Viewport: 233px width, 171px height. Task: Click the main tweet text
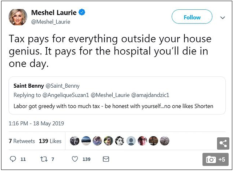(x=109, y=51)
